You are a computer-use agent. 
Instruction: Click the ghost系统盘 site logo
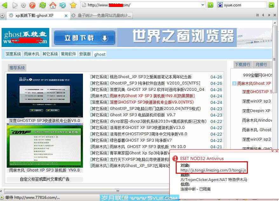(25, 37)
